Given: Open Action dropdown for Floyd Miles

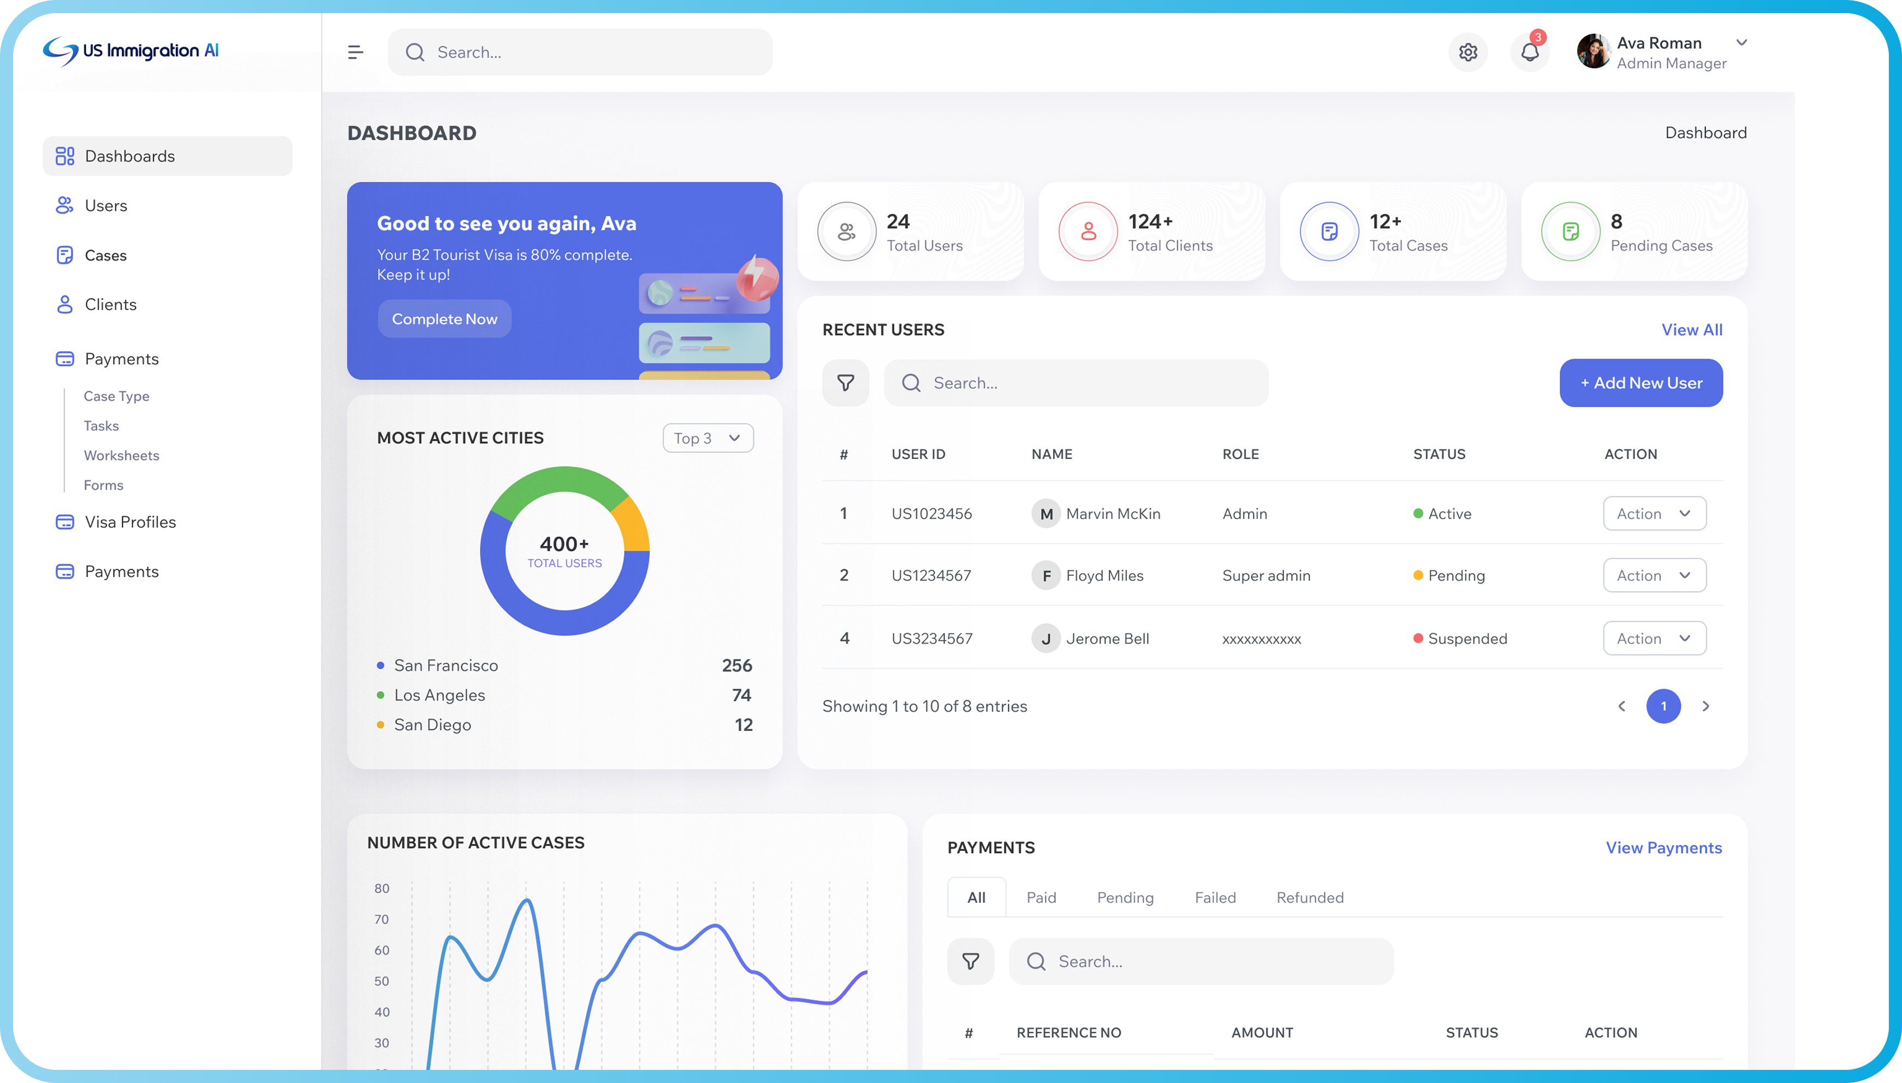Looking at the screenshot, I should click(x=1654, y=575).
